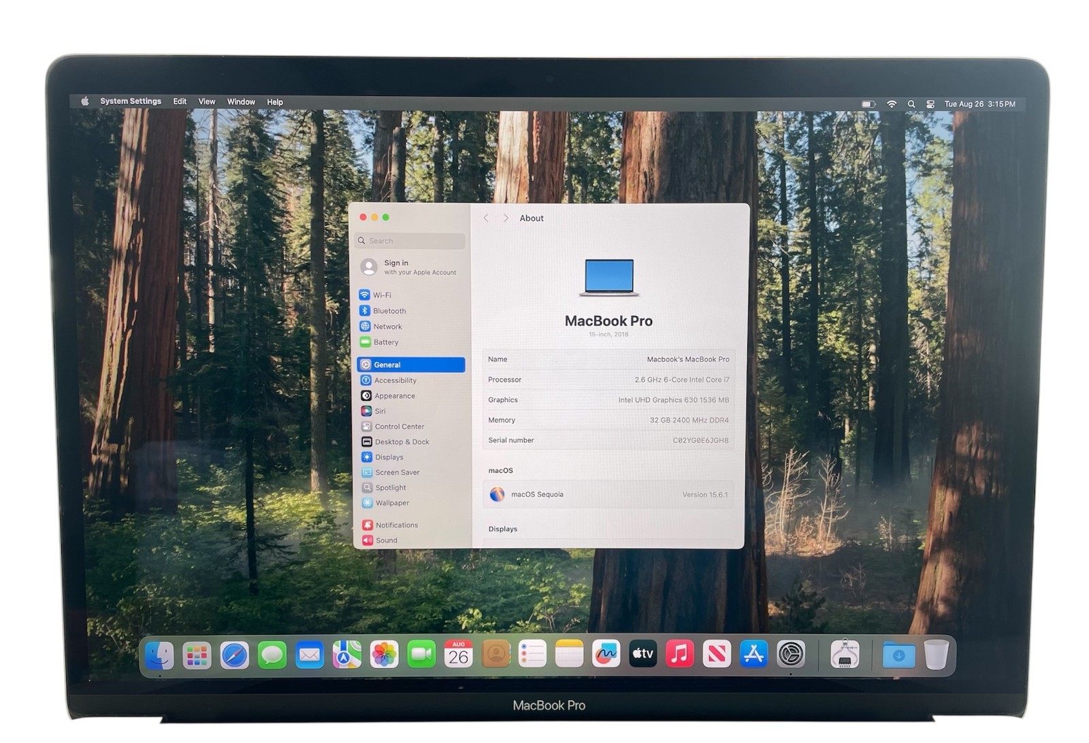Launch Safari from the Dock
This screenshot has width=1089, height=743.
(x=235, y=655)
